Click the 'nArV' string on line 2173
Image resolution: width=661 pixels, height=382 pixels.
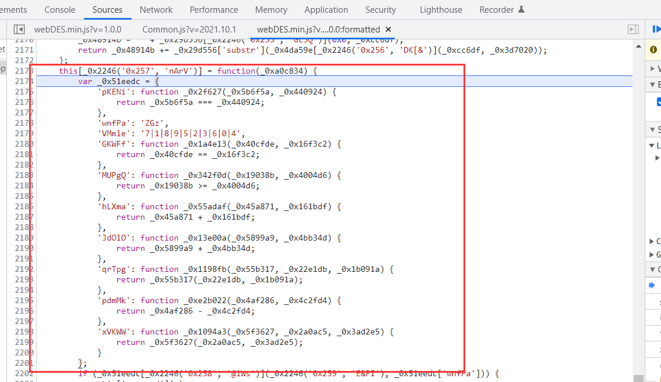coord(179,71)
